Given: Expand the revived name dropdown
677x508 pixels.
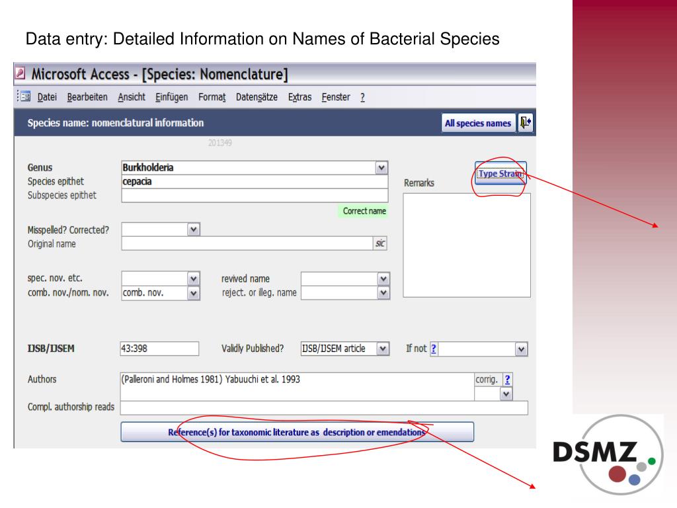Looking at the screenshot, I should [x=383, y=279].
